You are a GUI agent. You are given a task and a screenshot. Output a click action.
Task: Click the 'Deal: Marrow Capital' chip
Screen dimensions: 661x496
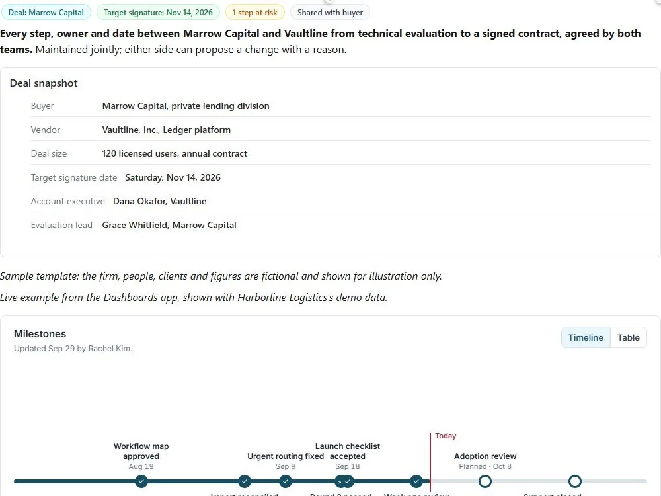pyautogui.click(x=46, y=12)
